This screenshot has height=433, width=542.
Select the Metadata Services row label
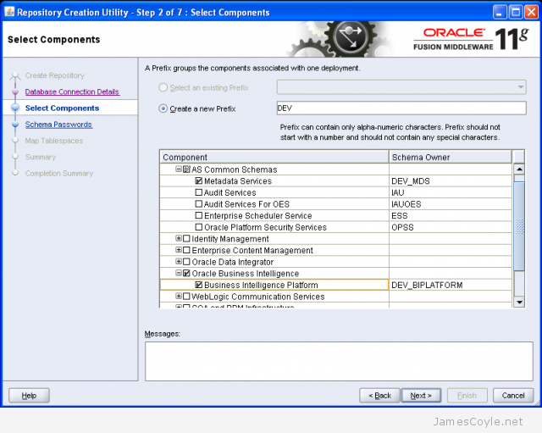click(238, 180)
